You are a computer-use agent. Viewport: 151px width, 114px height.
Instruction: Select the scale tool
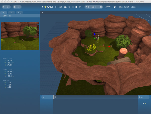[51, 7]
